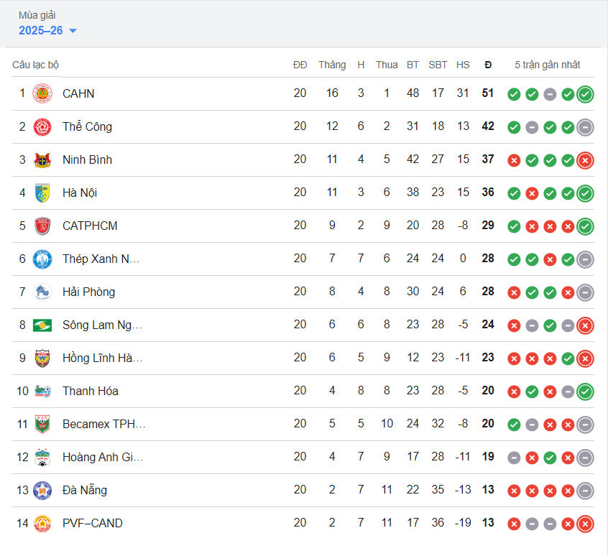Click the Sông Lam Nghệ An logo

pyautogui.click(x=42, y=325)
